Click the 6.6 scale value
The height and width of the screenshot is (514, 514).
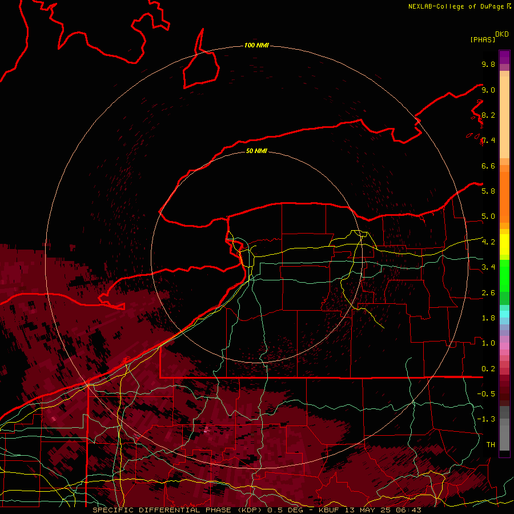tap(488, 166)
